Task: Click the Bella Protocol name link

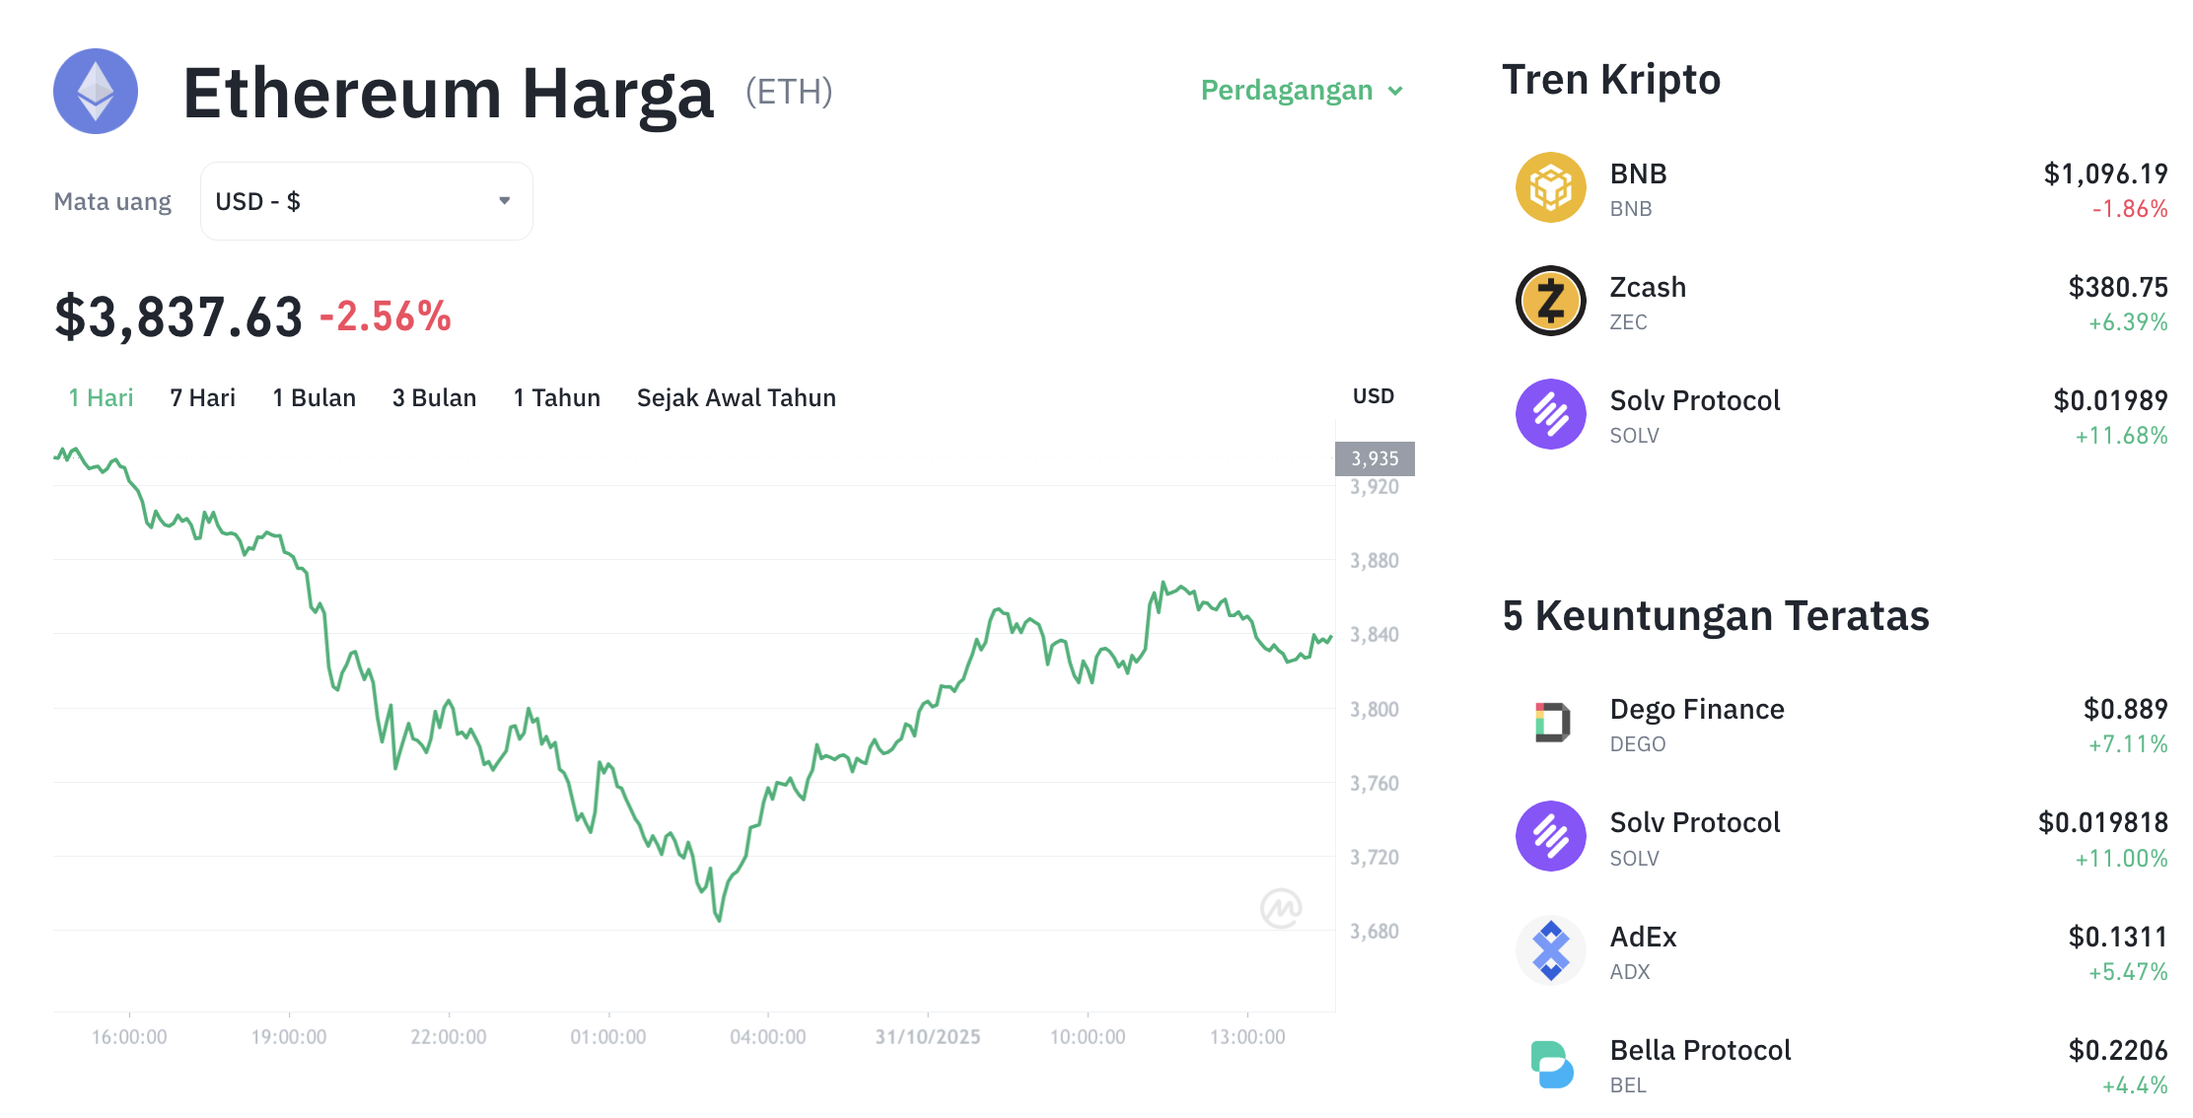Action: click(x=1701, y=1050)
